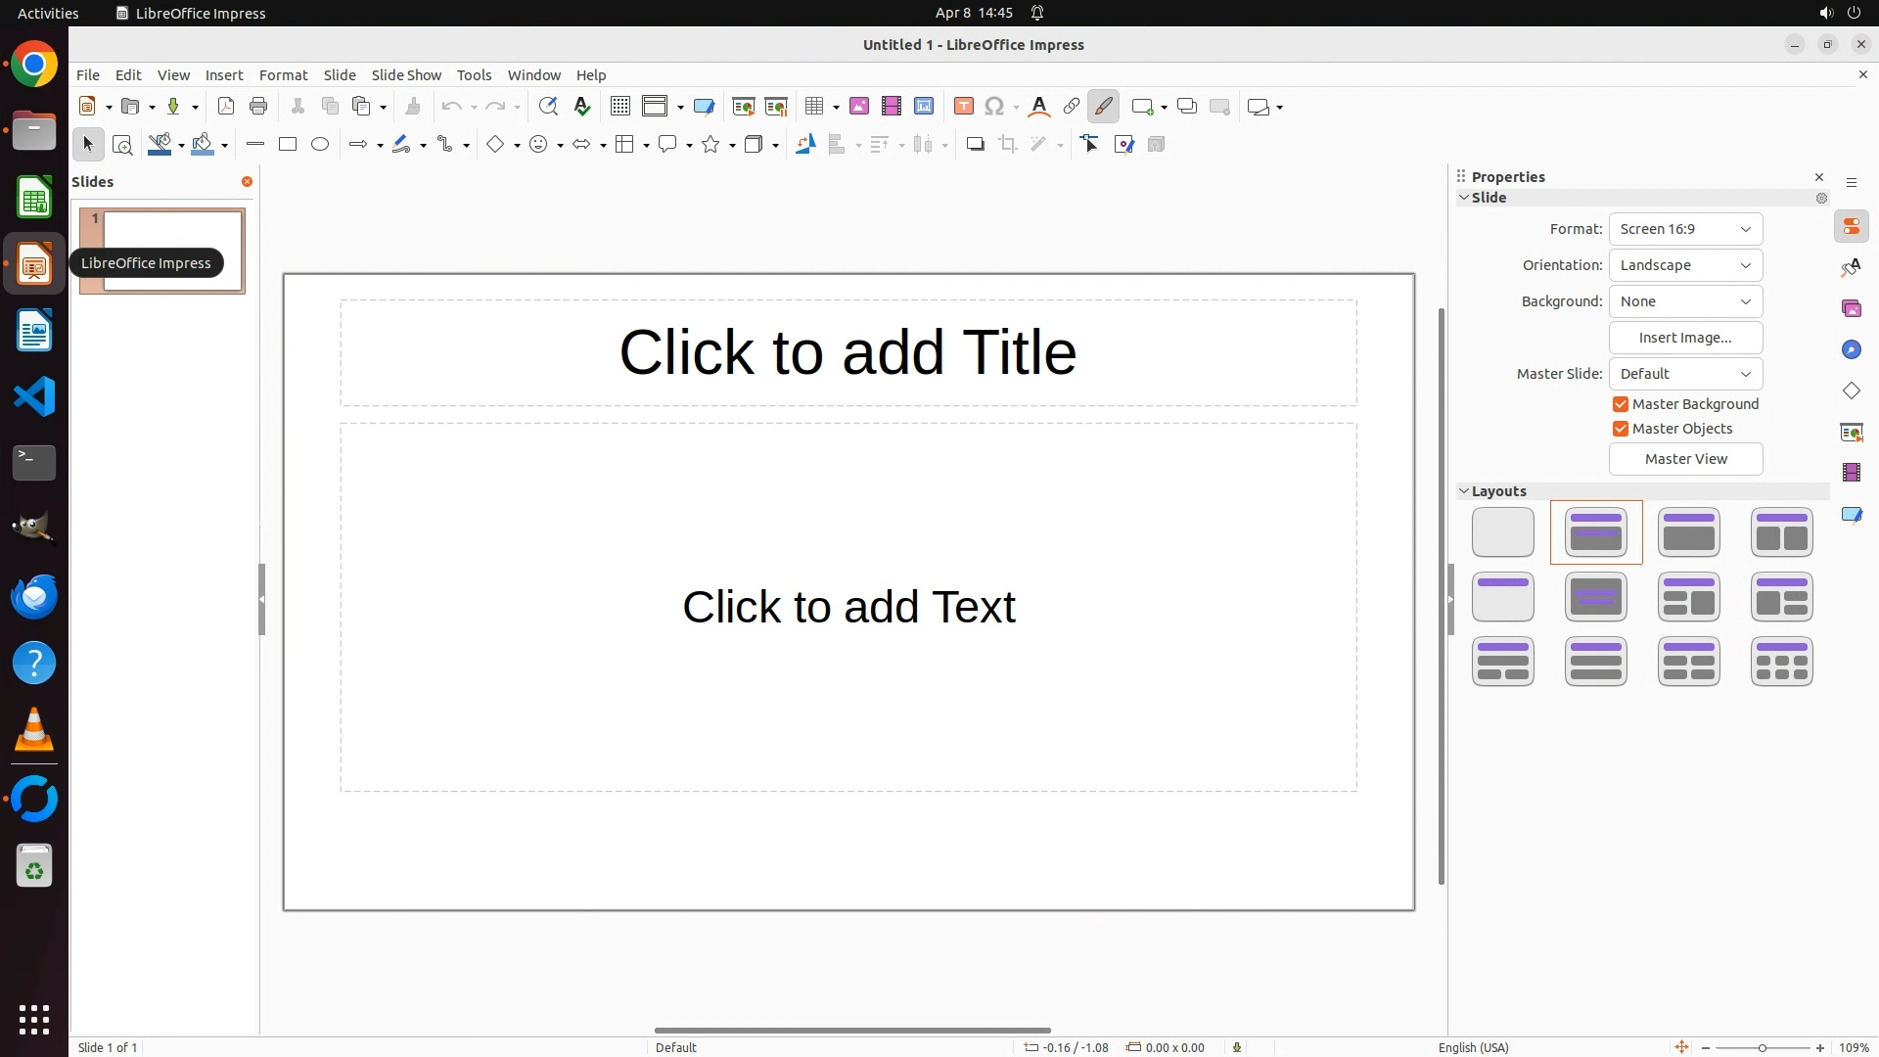This screenshot has width=1879, height=1057.
Task: Select the Ellipse drawing tool
Action: coord(320,145)
